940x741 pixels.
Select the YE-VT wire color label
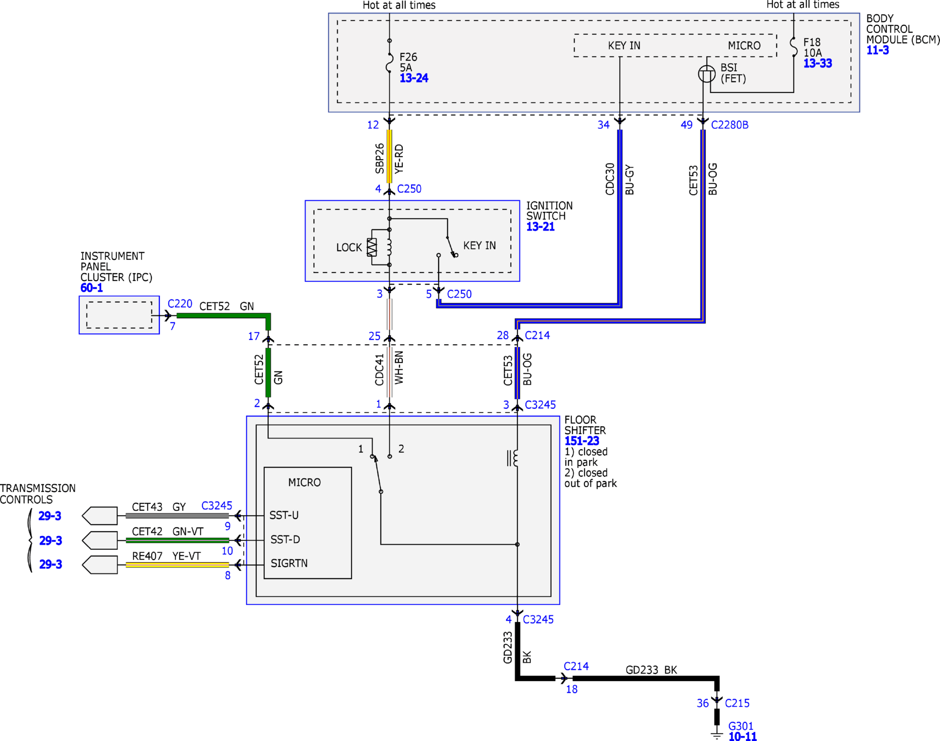187,557
